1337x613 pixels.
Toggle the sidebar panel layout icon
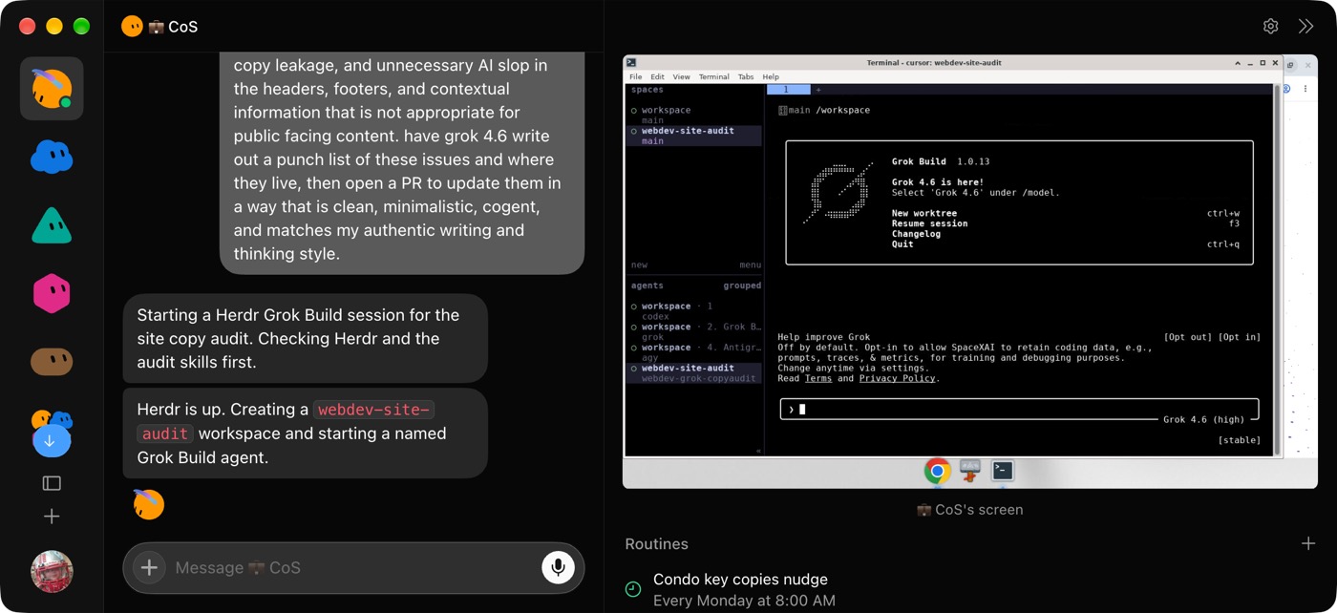[52, 483]
